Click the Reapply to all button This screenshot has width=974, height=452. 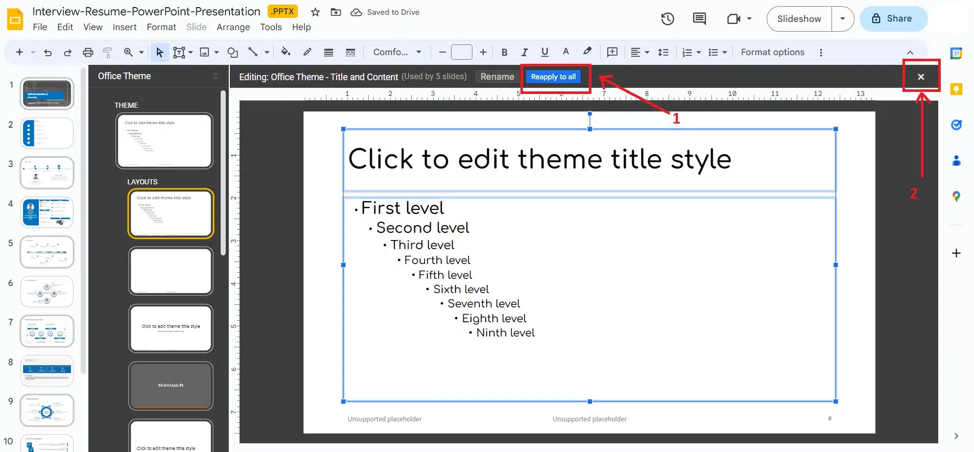tap(553, 77)
